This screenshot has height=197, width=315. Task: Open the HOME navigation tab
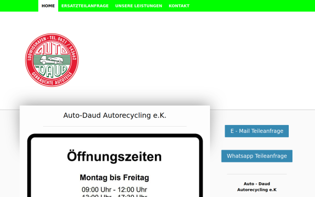click(48, 6)
